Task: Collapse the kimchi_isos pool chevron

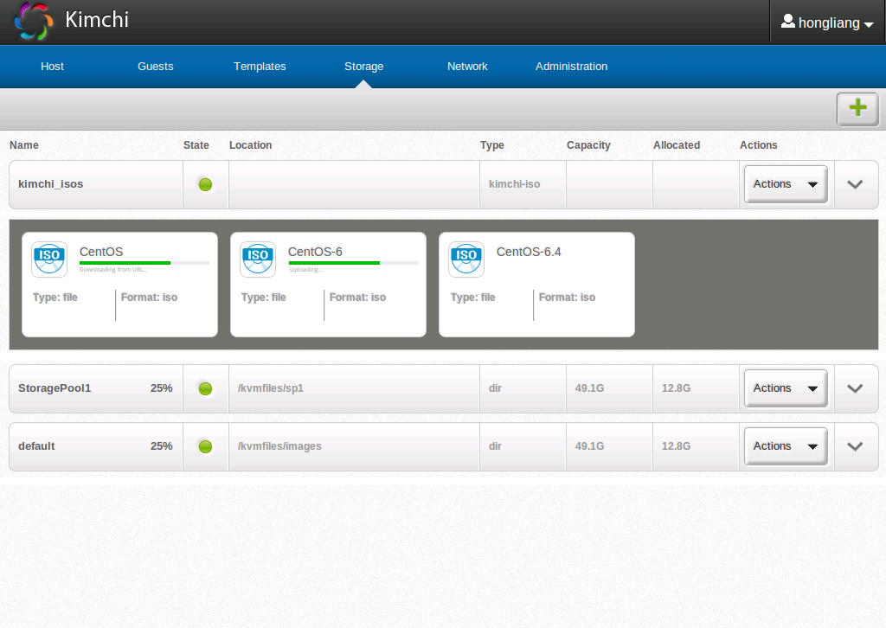Action: 855,184
